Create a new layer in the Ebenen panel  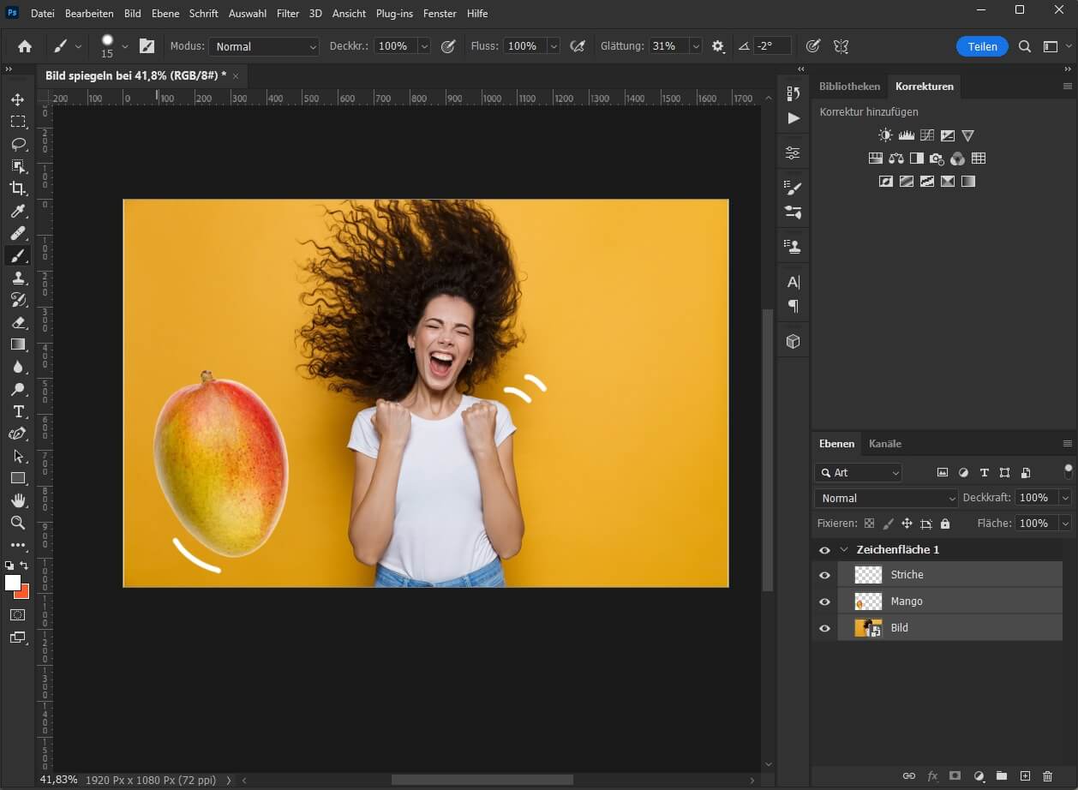[x=1025, y=774]
